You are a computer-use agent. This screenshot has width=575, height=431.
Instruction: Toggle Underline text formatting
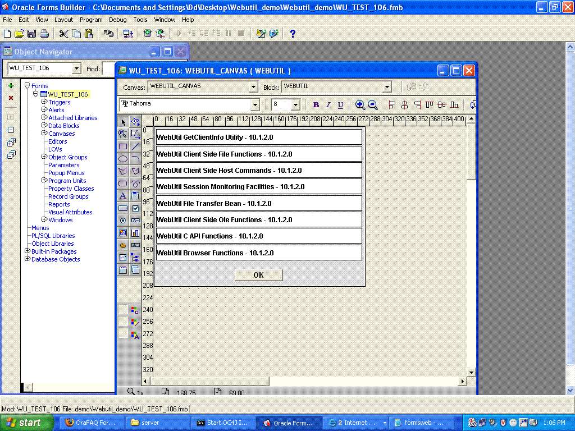[341, 105]
